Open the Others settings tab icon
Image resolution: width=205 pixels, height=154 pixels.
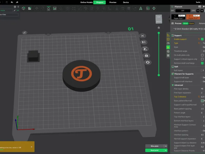[x=168, y=51]
